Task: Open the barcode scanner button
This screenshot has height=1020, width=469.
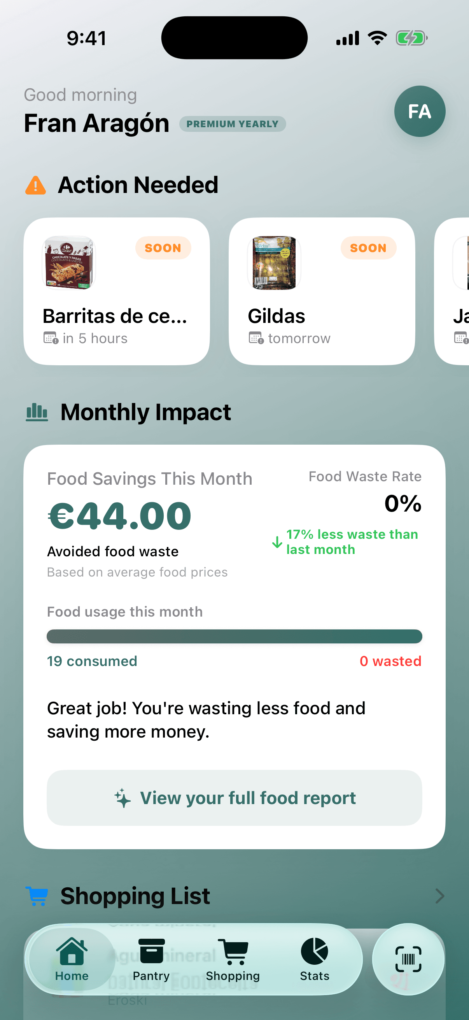Action: click(x=408, y=959)
